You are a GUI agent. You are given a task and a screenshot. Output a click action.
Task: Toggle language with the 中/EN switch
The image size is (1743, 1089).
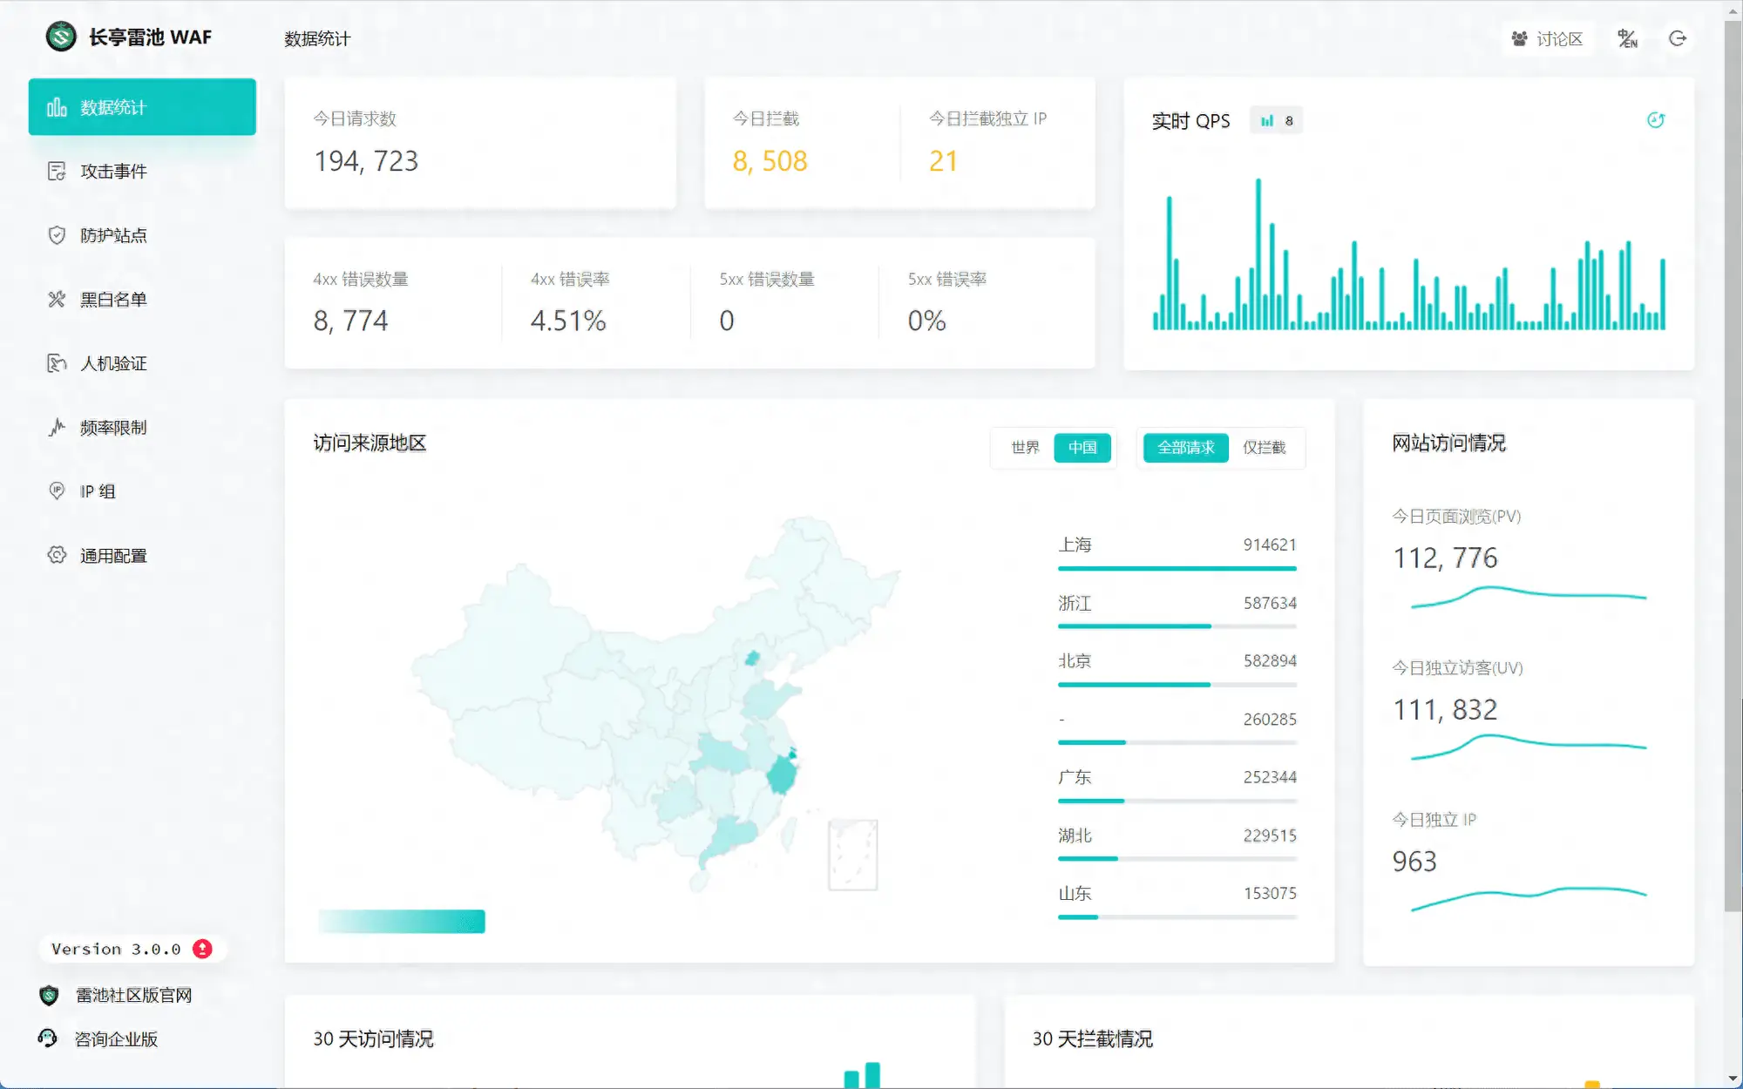[x=1628, y=38]
